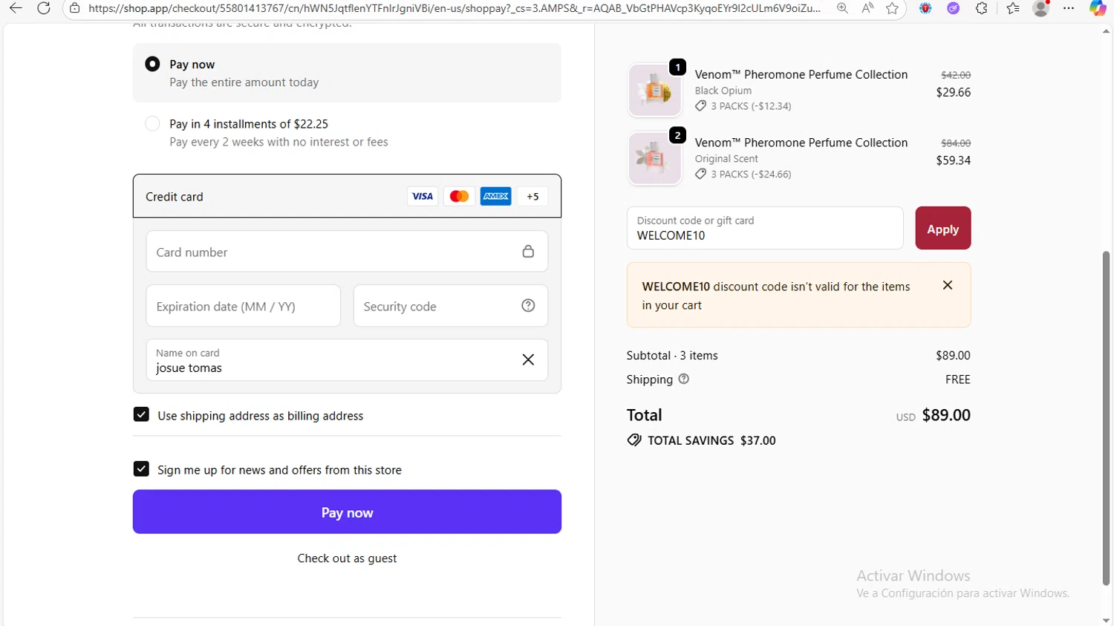The height and width of the screenshot is (626, 1114).
Task: Click the $89.00 total amount
Action: [946, 415]
